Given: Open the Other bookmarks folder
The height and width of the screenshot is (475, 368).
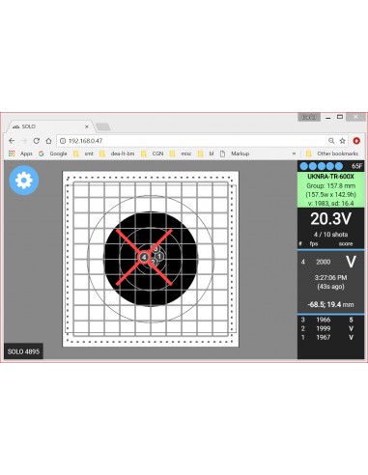Looking at the screenshot, I should 332,154.
